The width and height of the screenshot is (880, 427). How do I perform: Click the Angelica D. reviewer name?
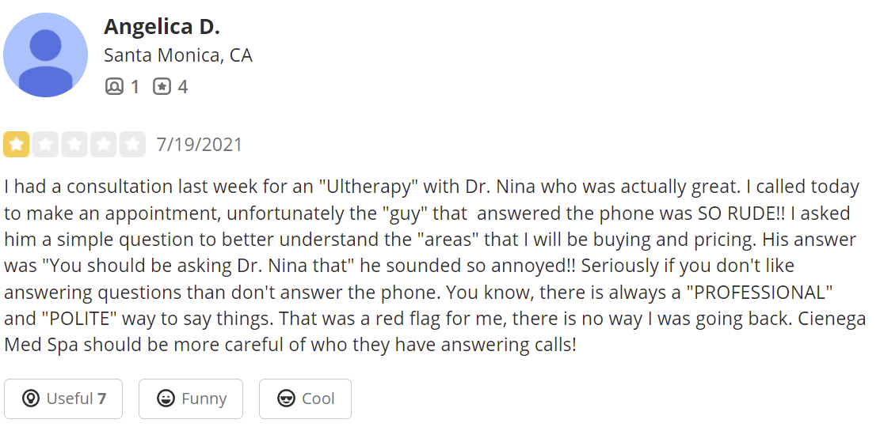click(x=162, y=26)
